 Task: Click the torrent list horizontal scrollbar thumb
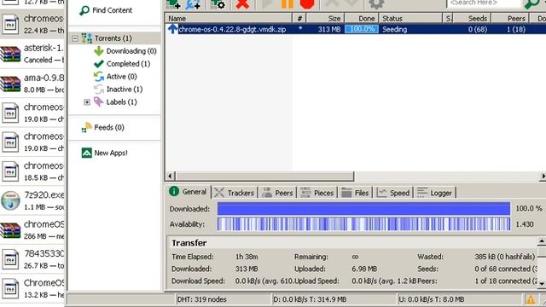pos(265,177)
